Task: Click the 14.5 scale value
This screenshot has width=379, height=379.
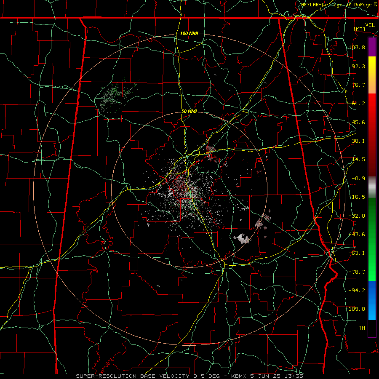Action: point(358,160)
